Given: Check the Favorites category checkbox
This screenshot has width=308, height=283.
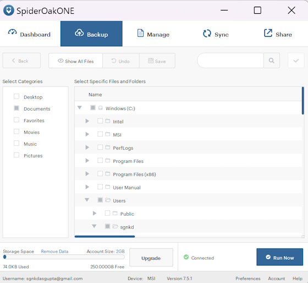Looking at the screenshot, I should [x=16, y=120].
